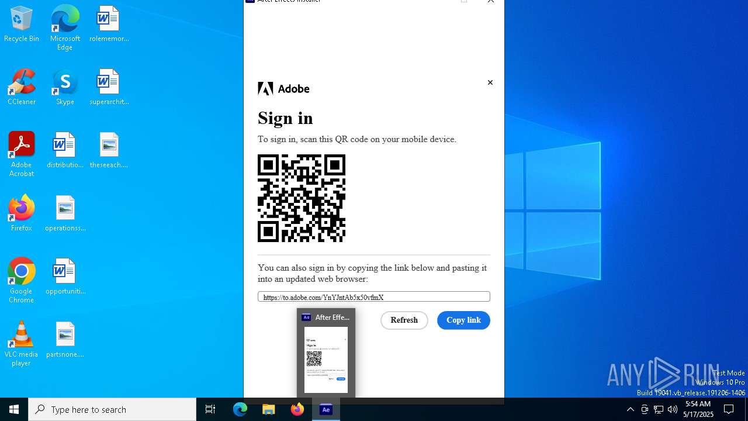This screenshot has width=748, height=421.
Task: Open the Adobe Acrobat desktop shortcut
Action: coord(22,154)
